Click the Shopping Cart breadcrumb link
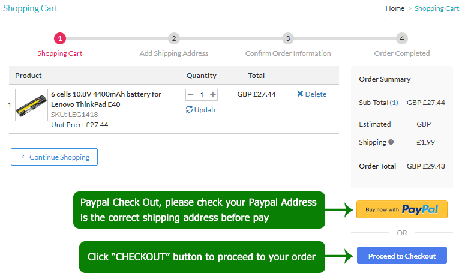 [x=436, y=8]
